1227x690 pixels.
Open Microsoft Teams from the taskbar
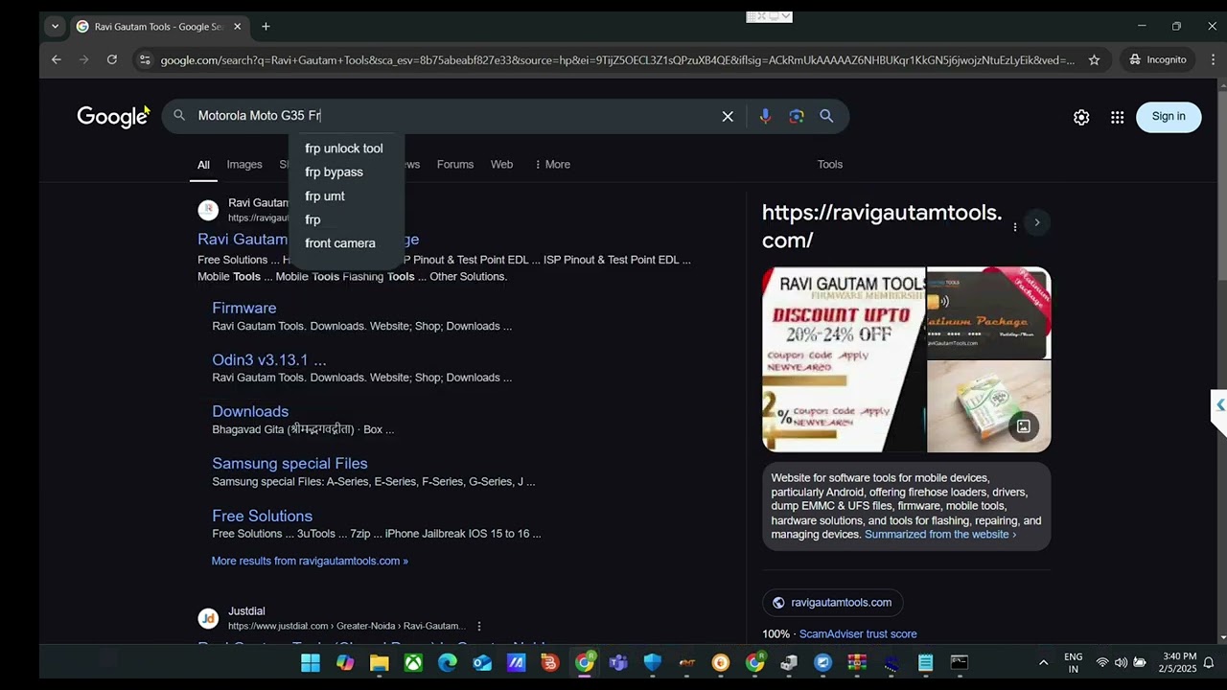click(618, 662)
